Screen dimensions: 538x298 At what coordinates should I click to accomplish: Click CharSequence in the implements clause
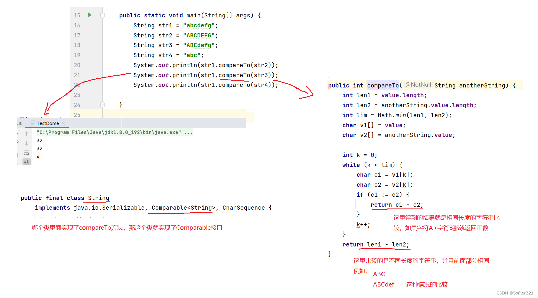point(244,208)
